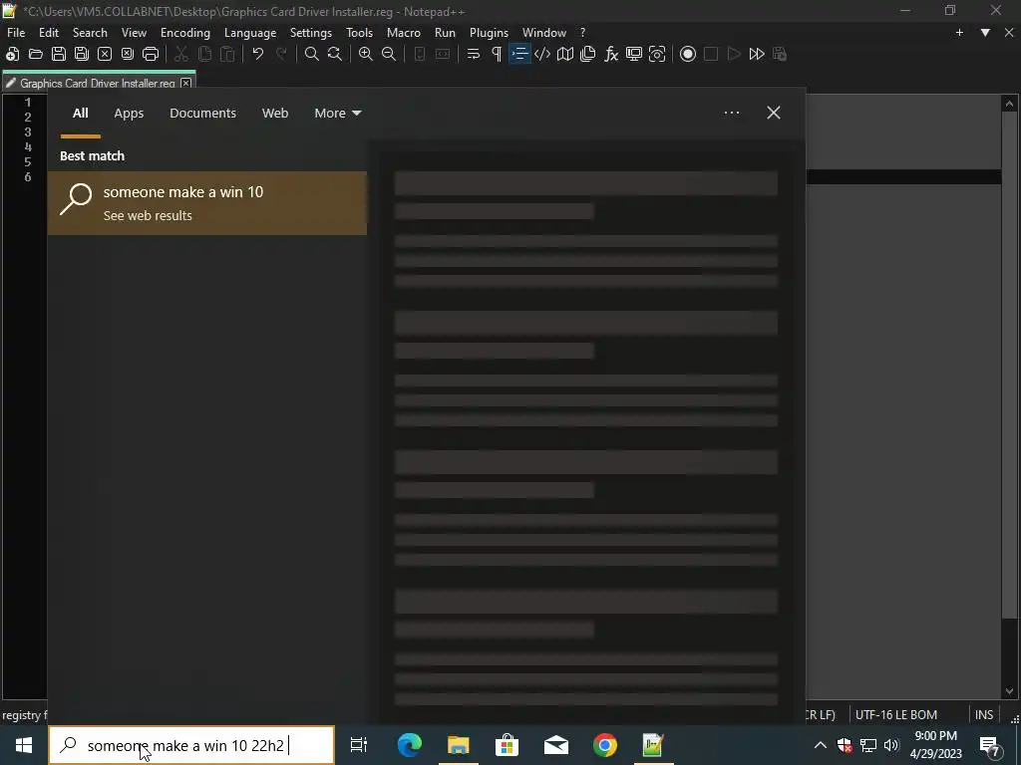Open the search panel options ellipsis
The width and height of the screenshot is (1021, 765).
(731, 114)
